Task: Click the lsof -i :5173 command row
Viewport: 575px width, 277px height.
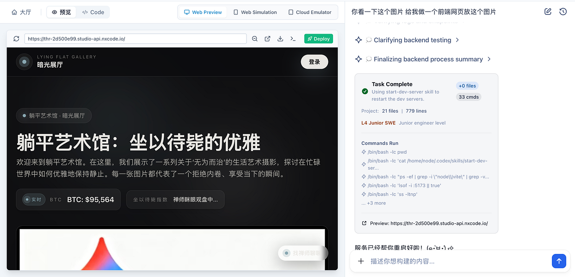Action: click(x=401, y=186)
